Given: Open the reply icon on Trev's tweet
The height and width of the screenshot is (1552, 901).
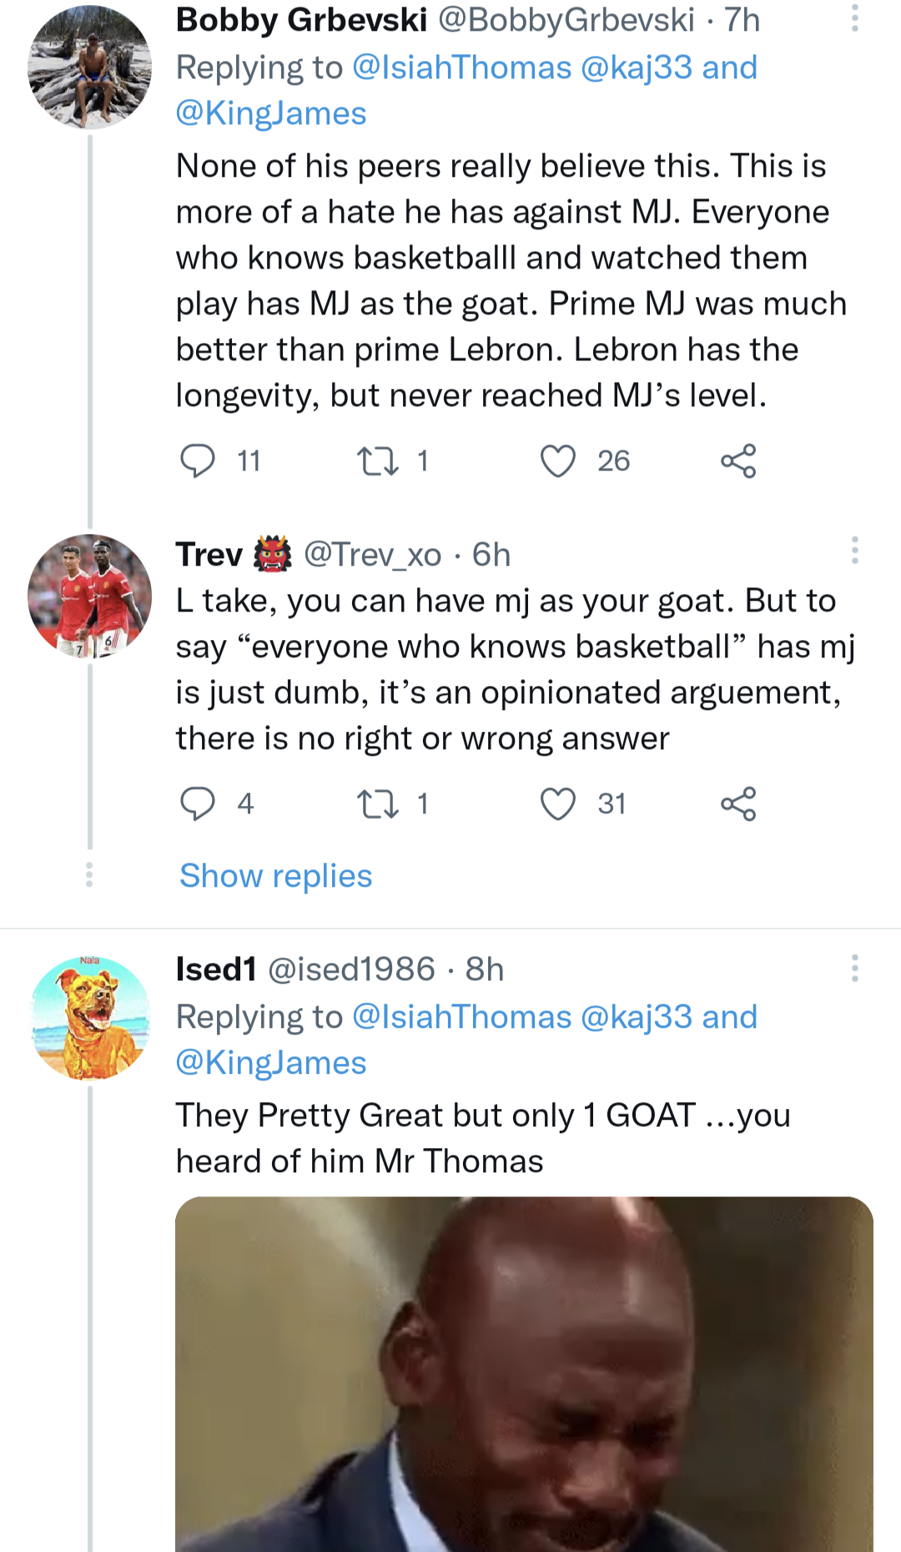Looking at the screenshot, I should [x=200, y=804].
